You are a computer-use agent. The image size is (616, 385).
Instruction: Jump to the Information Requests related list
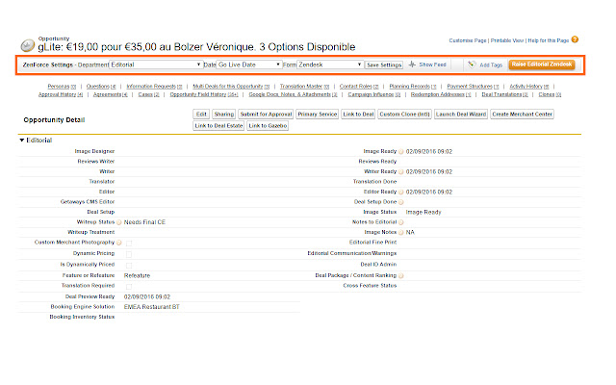[x=154, y=87]
